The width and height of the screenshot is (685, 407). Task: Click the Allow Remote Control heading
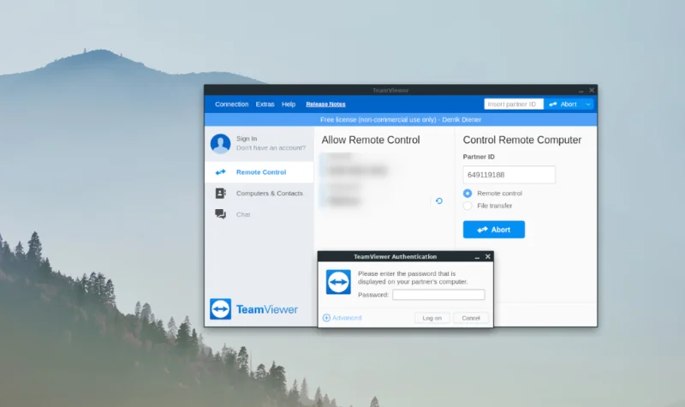(371, 140)
